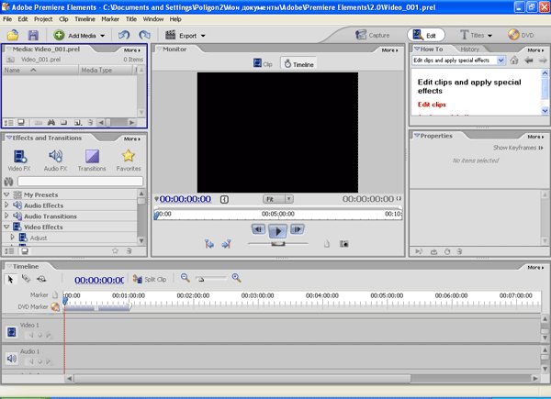Open the red Edit clips link
The height and width of the screenshot is (399, 551).
point(432,105)
